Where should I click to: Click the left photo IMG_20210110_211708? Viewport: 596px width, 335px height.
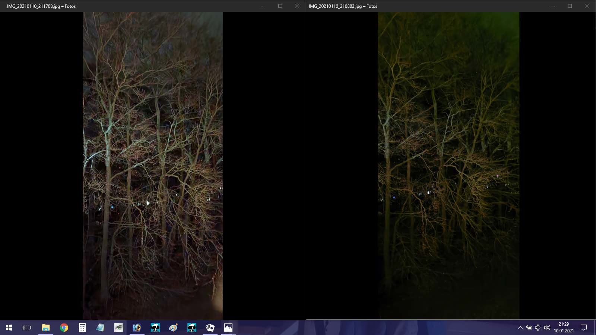tap(153, 165)
